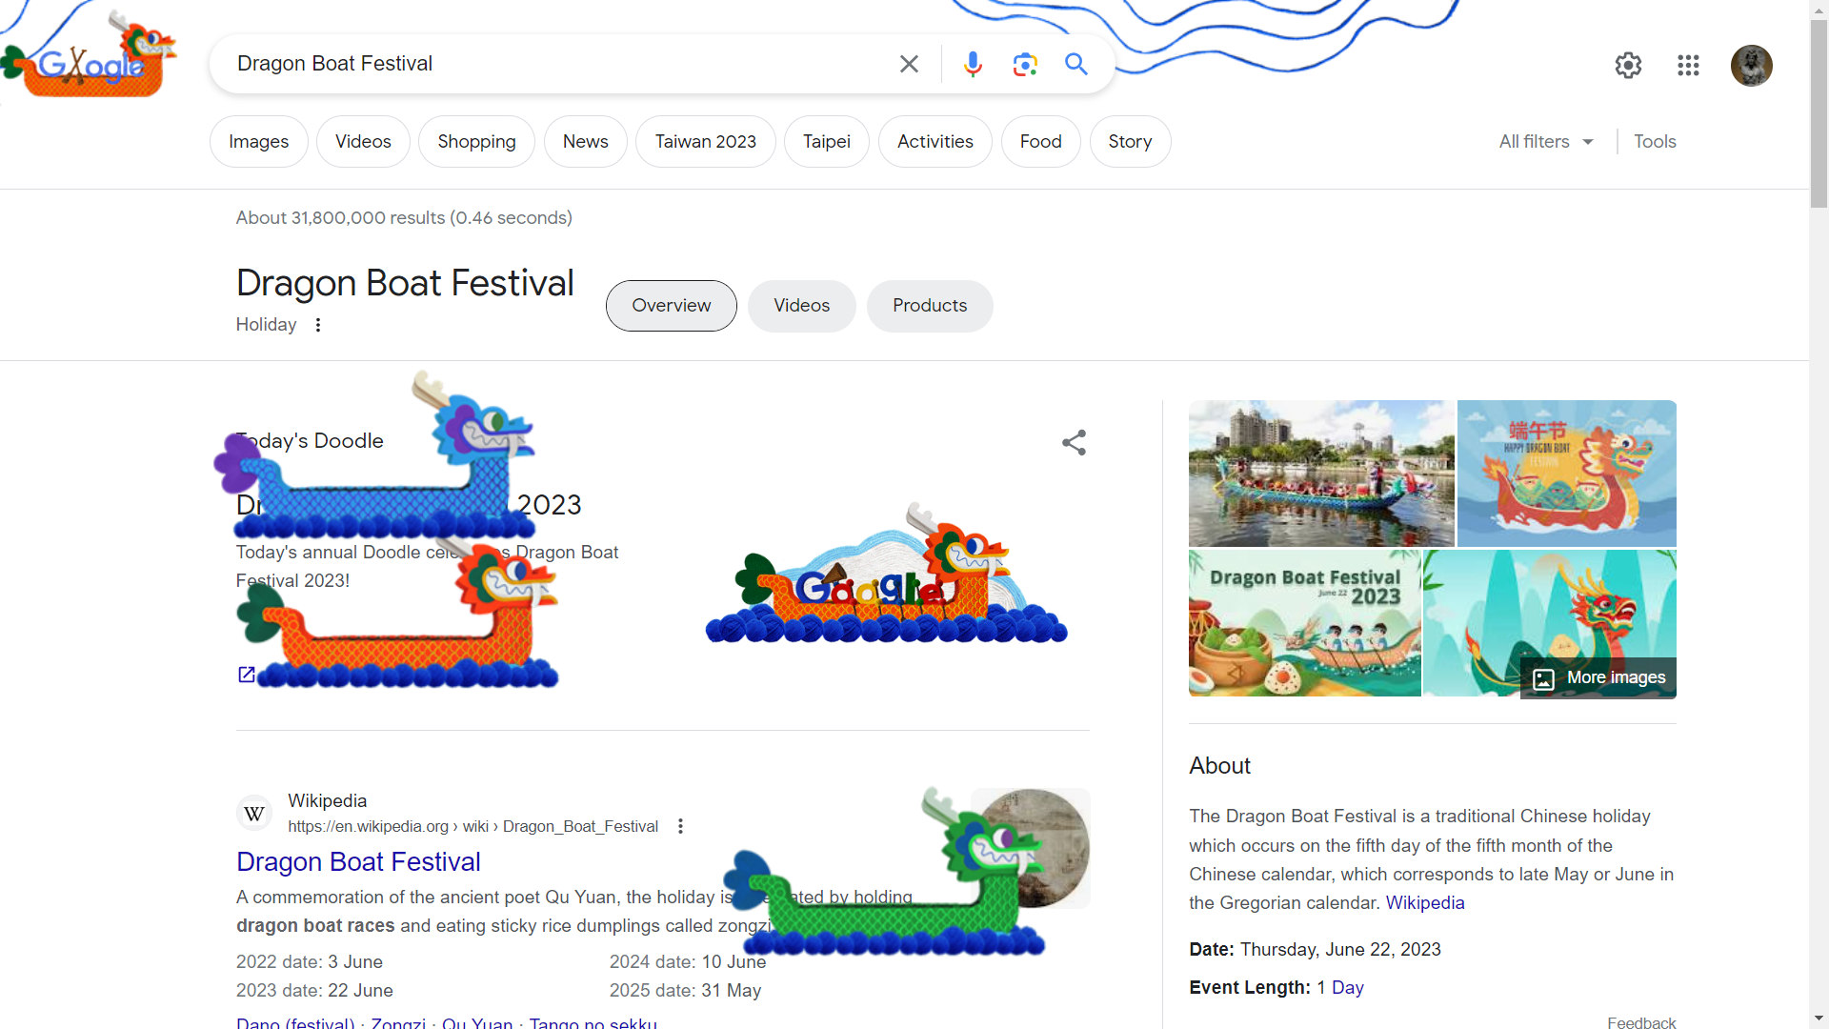The width and height of the screenshot is (1829, 1029).
Task: Click the More images button
Action: pyautogui.click(x=1598, y=677)
